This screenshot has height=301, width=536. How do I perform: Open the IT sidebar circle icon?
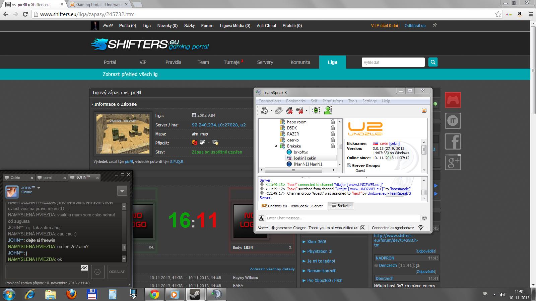(453, 121)
